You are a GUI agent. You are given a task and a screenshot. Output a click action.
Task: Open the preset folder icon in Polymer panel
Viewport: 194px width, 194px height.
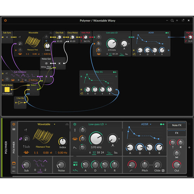(14, 129)
